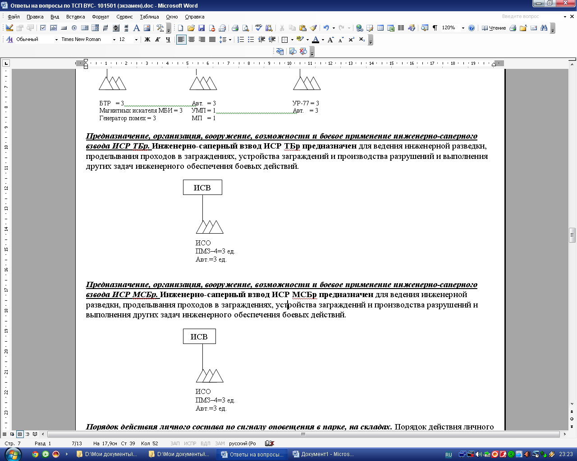Open the 120% zoom dropdown
This screenshot has width=577, height=461.
point(463,28)
